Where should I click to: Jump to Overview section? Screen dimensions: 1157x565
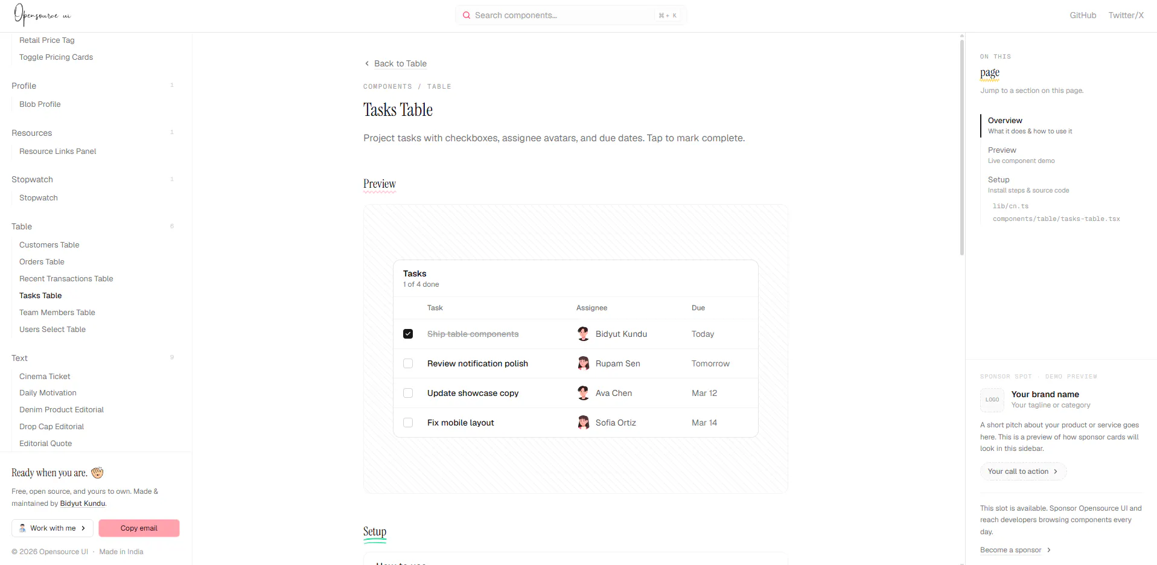point(1030,125)
